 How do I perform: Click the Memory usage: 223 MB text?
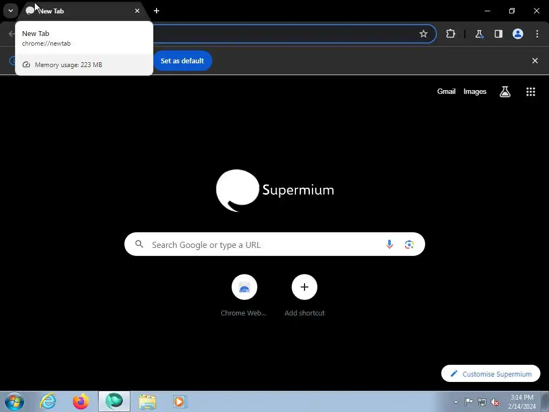pos(69,65)
